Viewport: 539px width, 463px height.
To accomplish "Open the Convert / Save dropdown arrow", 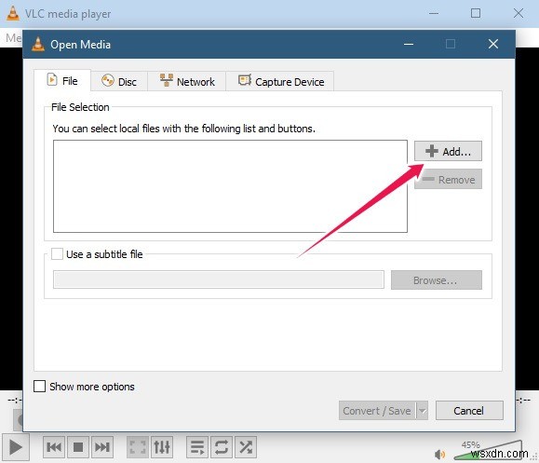I will pyautogui.click(x=423, y=411).
